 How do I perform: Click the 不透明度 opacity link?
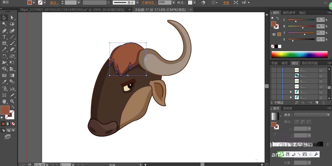coord(149,3)
